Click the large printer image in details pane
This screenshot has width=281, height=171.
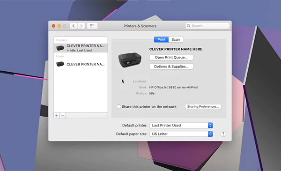pos(130,60)
